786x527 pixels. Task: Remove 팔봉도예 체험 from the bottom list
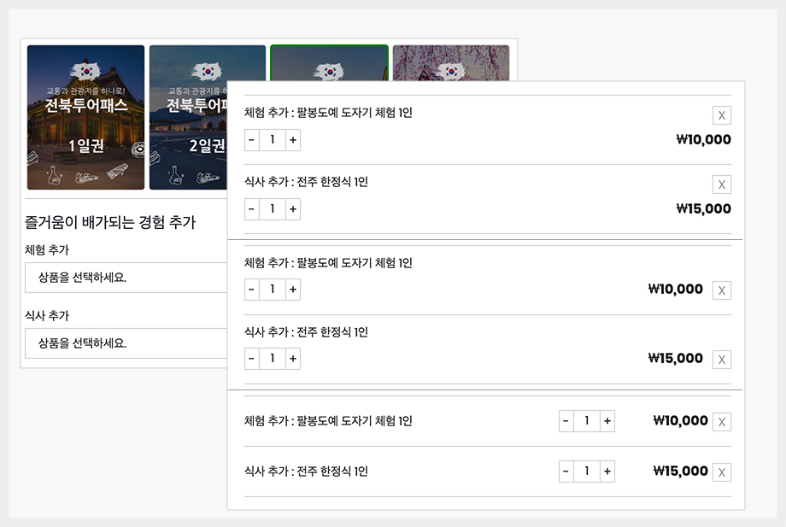pos(722,422)
